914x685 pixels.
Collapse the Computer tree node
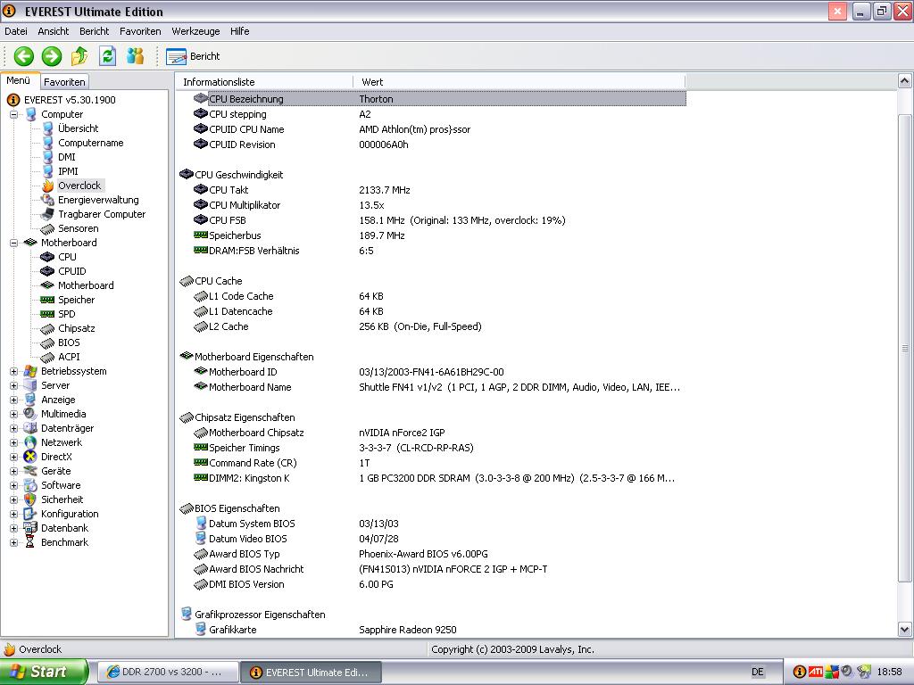tap(14, 114)
